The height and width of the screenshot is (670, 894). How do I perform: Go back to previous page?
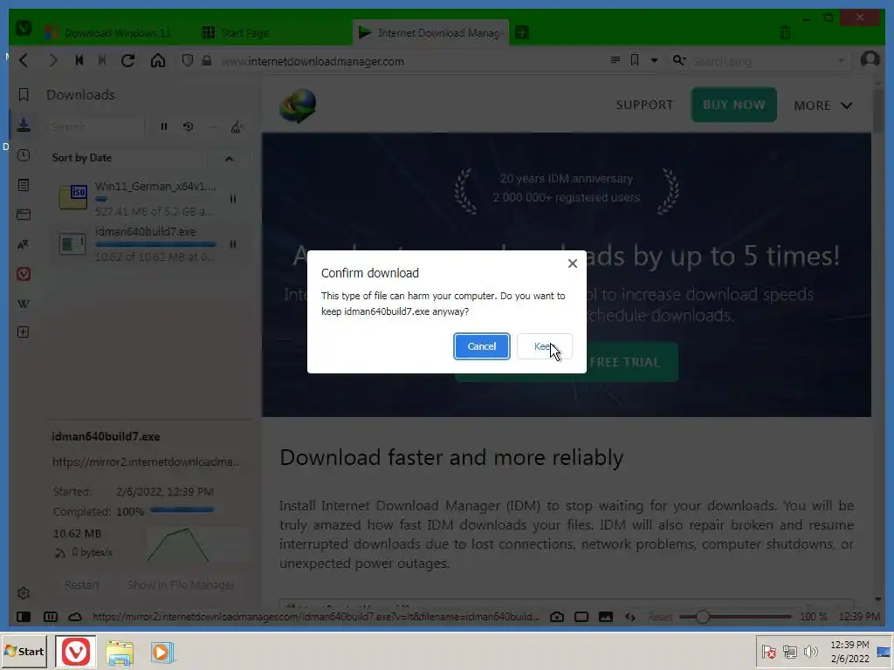pos(24,60)
